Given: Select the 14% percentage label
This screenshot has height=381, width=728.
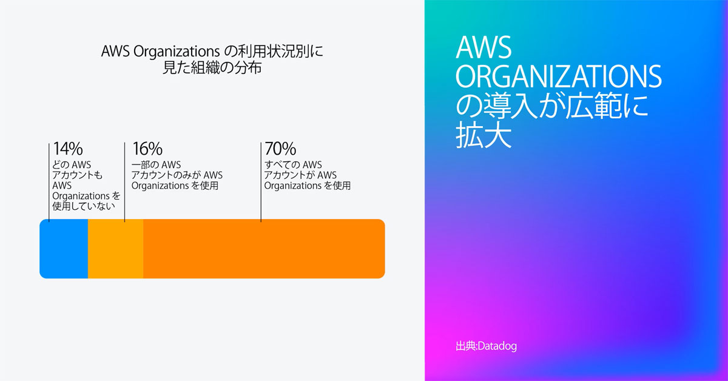Looking at the screenshot, I should point(68,149).
